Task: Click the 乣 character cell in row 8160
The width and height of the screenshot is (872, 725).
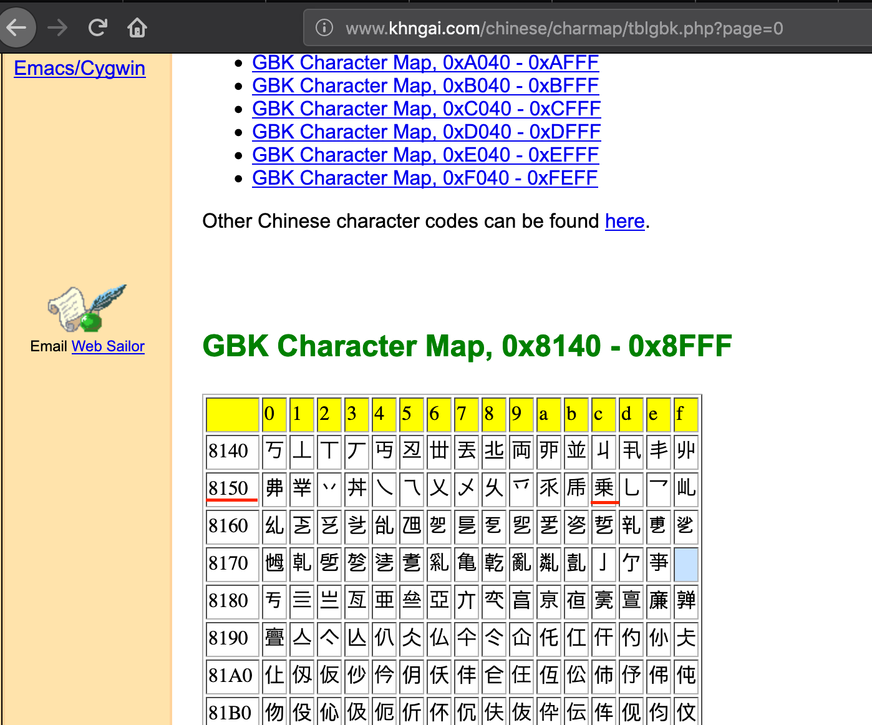Action: (274, 526)
